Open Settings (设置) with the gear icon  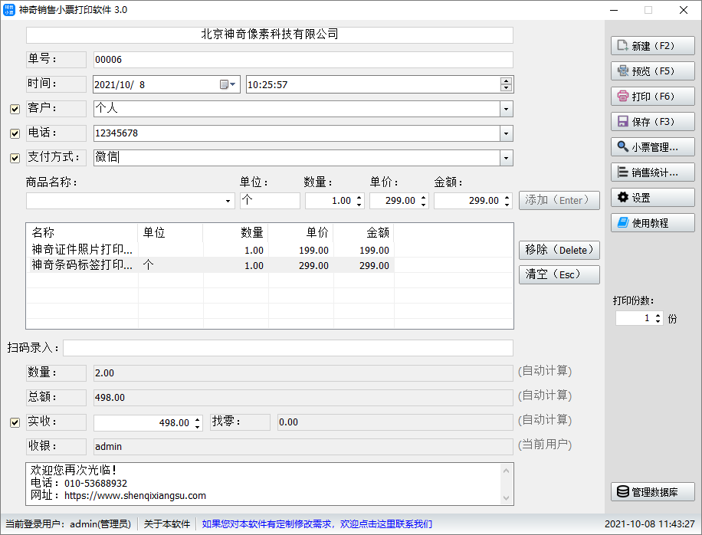[652, 198]
